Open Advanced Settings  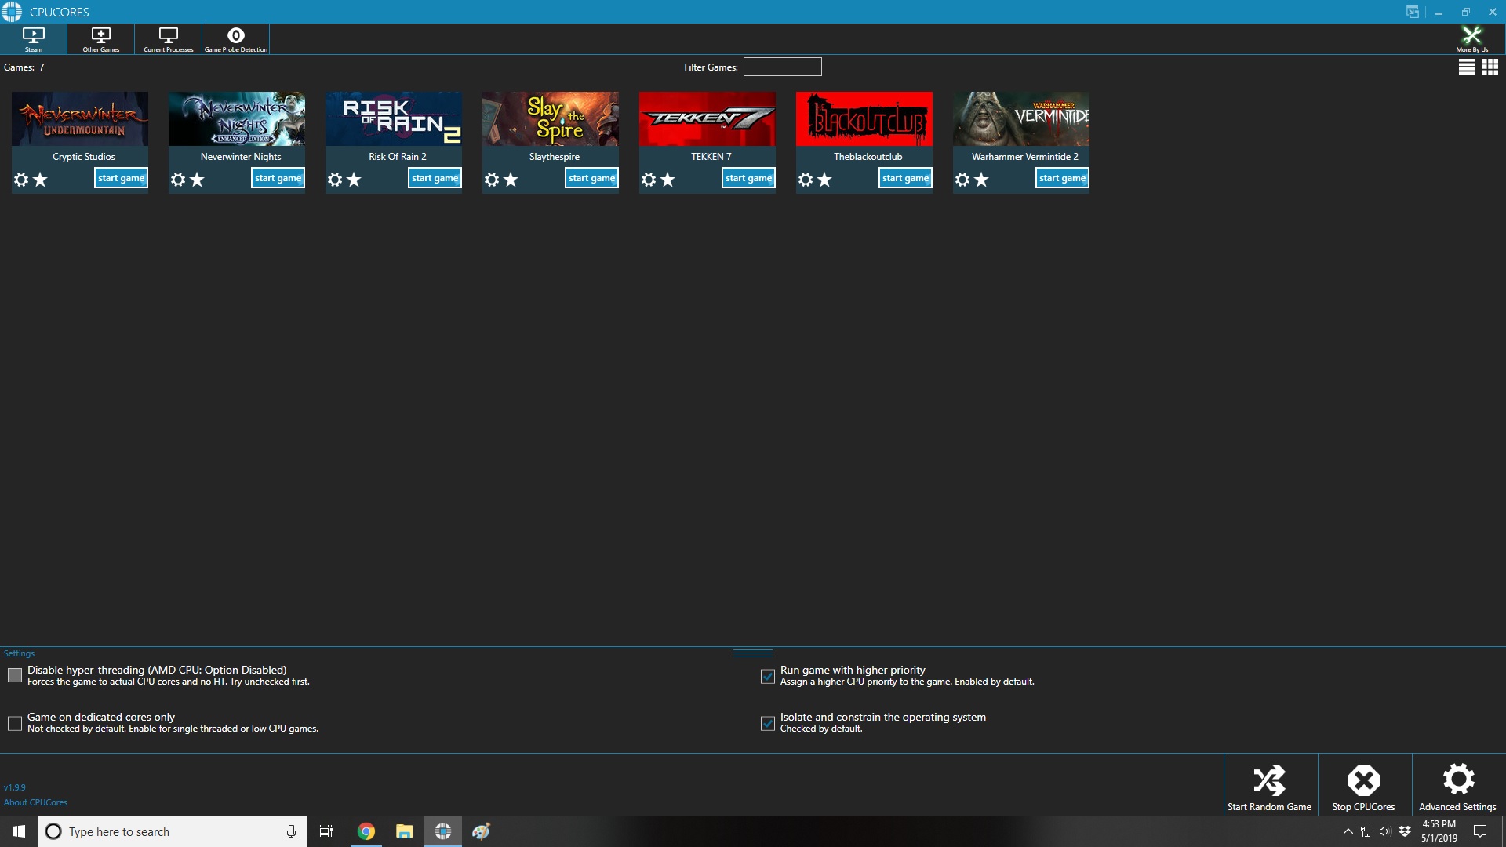click(x=1458, y=785)
